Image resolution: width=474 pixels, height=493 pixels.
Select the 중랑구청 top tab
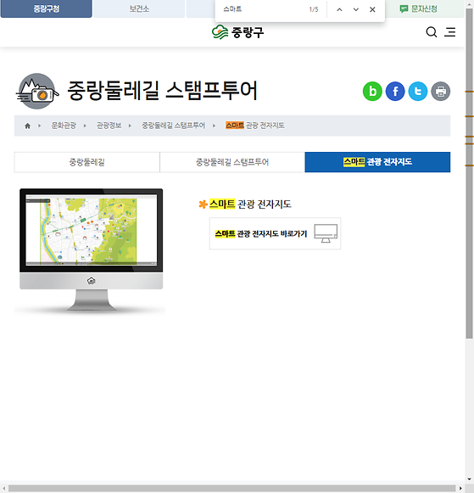(x=46, y=8)
